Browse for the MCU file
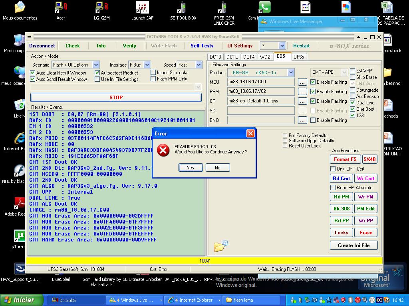 pyautogui.click(x=302, y=82)
